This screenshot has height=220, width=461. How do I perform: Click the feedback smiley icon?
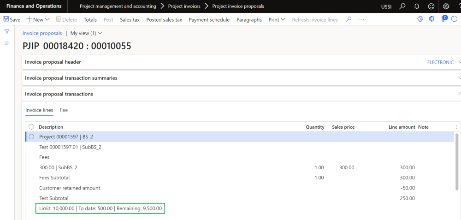[x=431, y=6]
